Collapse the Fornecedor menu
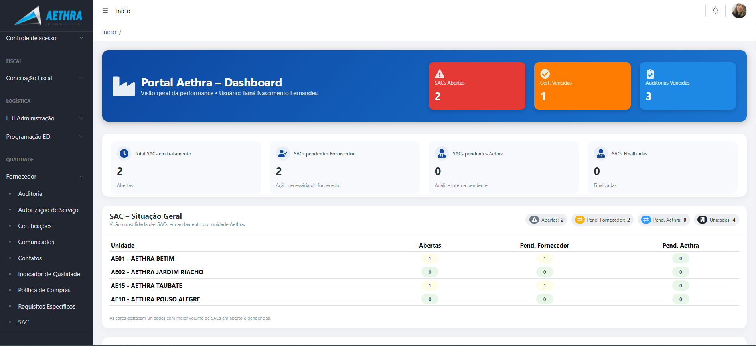 pos(46,177)
